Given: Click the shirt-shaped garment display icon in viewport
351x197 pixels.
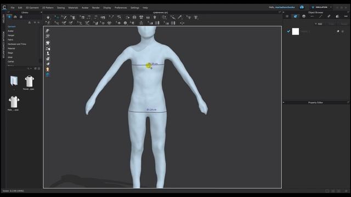Looking at the screenshot, I should click(48, 43).
